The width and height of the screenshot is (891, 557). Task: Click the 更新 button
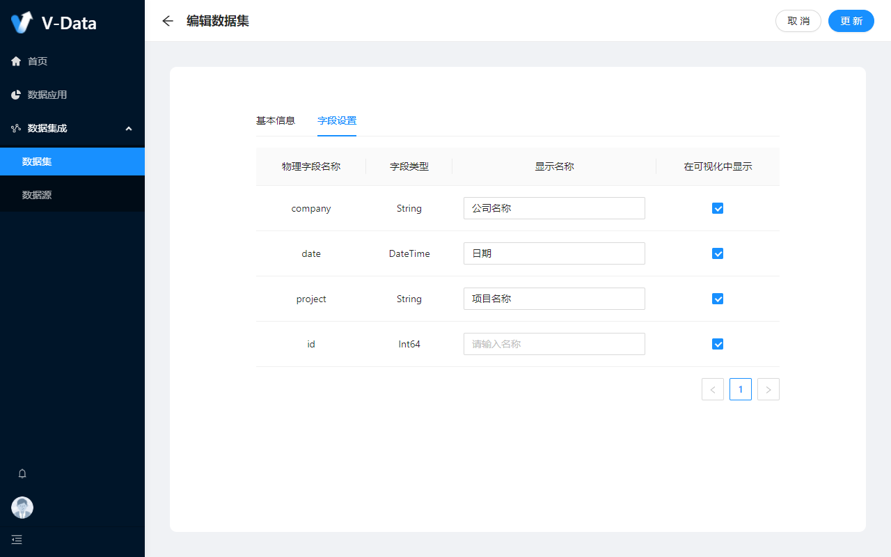coord(851,21)
